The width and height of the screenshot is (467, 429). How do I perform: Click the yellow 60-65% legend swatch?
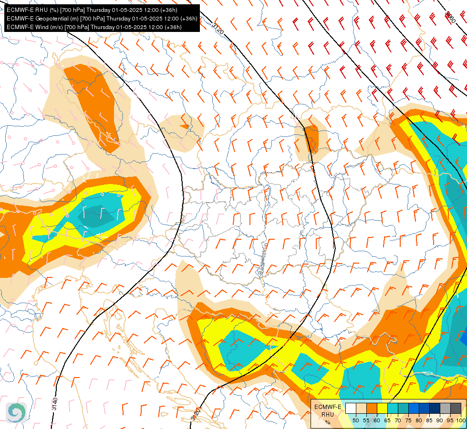[383, 408]
